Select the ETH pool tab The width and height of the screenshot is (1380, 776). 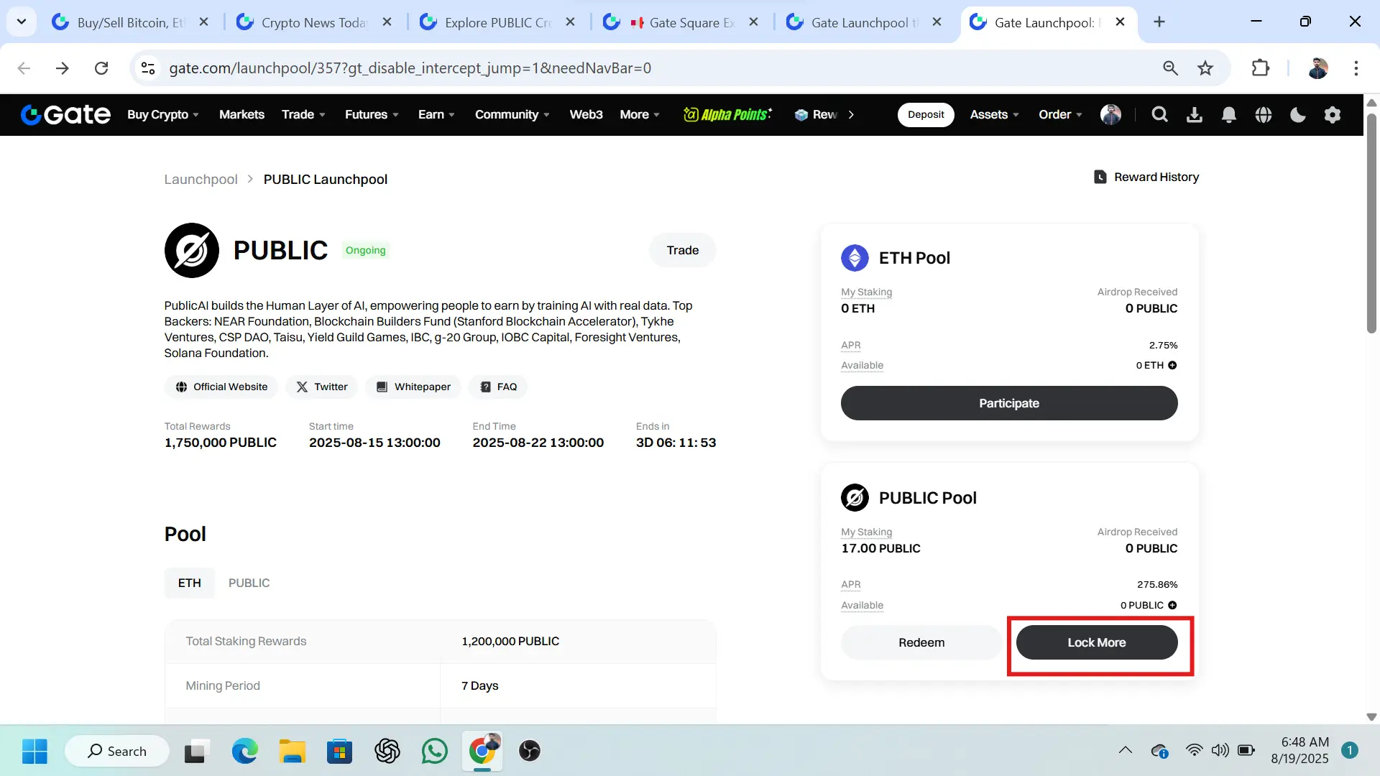(x=189, y=583)
